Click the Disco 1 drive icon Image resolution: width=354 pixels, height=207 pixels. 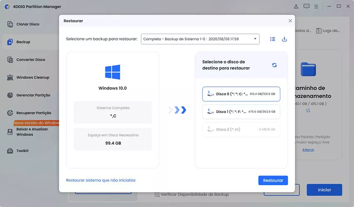[210, 111]
